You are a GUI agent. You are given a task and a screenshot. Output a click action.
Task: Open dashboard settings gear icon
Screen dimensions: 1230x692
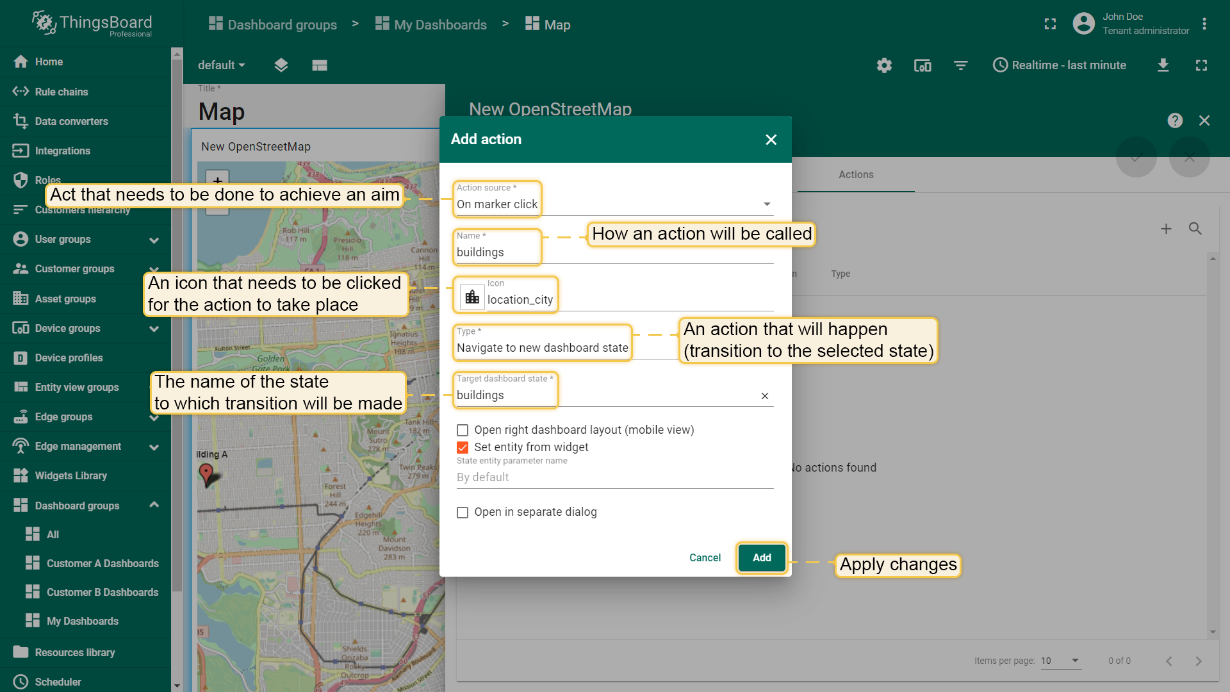tap(884, 65)
